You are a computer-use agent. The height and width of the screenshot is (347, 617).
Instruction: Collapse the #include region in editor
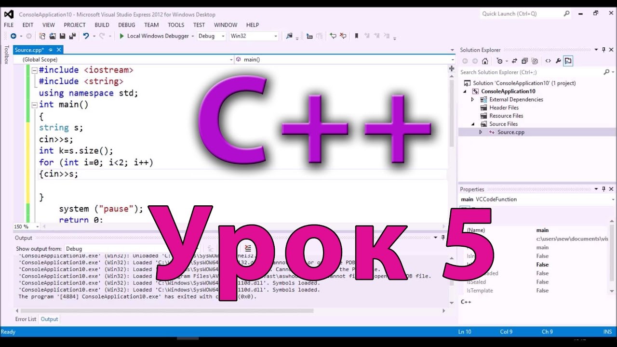[x=34, y=70]
